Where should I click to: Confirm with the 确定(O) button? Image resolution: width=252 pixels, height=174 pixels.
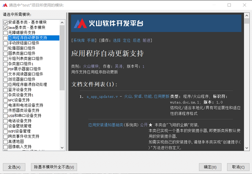tap(210, 167)
